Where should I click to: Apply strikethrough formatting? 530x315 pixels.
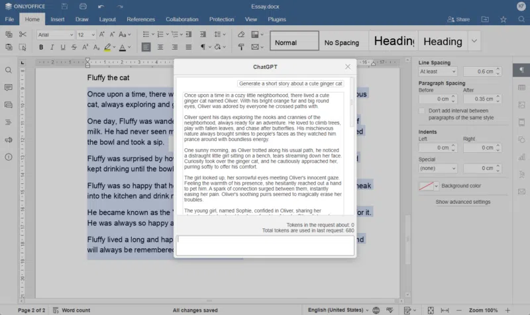(x=74, y=48)
